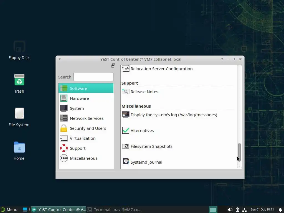Open the Trash desktop icon
This screenshot has width=284, height=213.
[19, 80]
